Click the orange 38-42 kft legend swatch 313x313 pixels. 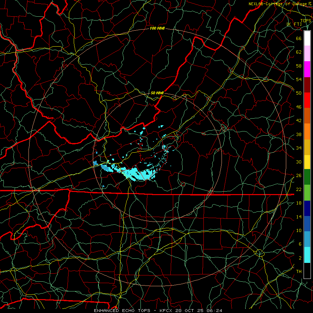point(307,131)
